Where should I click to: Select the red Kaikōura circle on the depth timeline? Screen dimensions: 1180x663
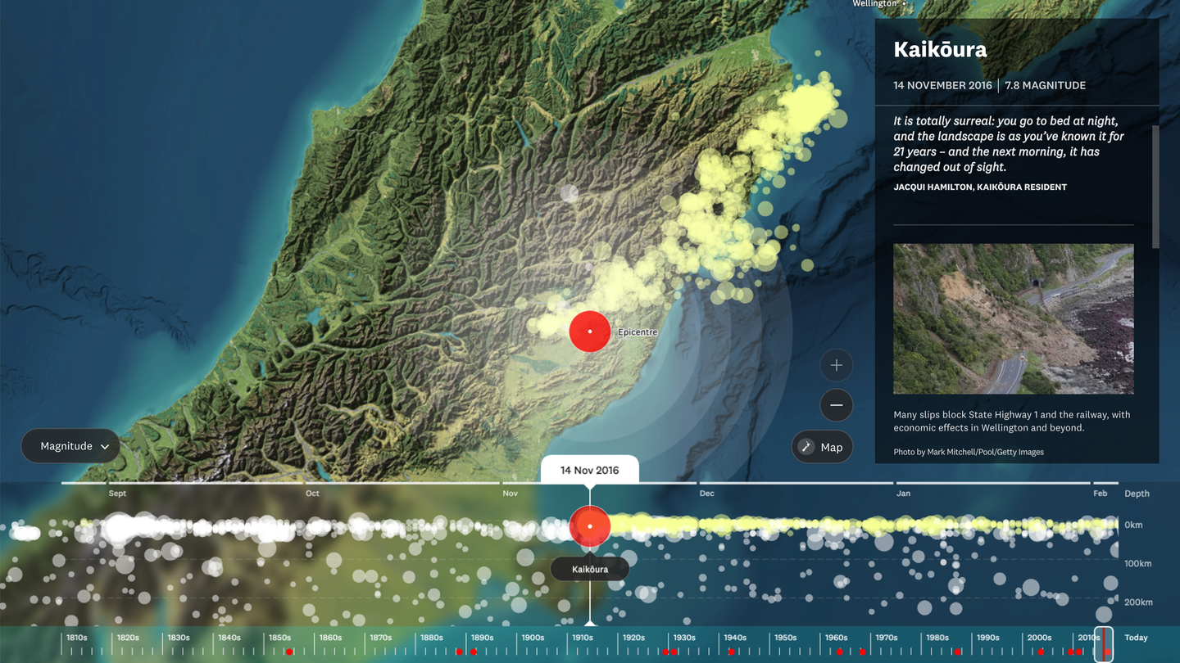click(590, 526)
